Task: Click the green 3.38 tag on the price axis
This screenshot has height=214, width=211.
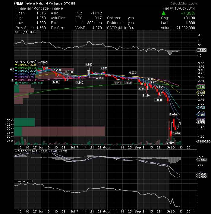Action: [200, 87]
